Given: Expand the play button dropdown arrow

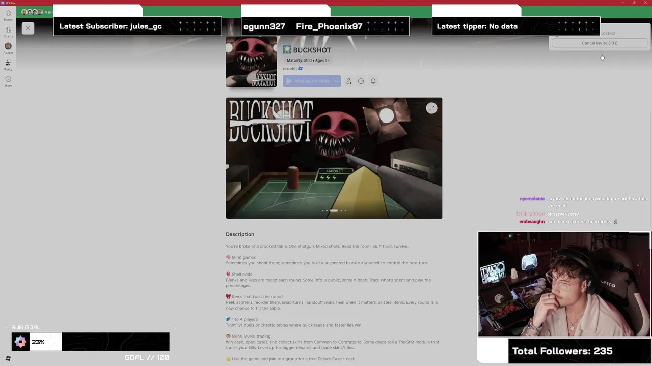Looking at the screenshot, I should point(336,81).
